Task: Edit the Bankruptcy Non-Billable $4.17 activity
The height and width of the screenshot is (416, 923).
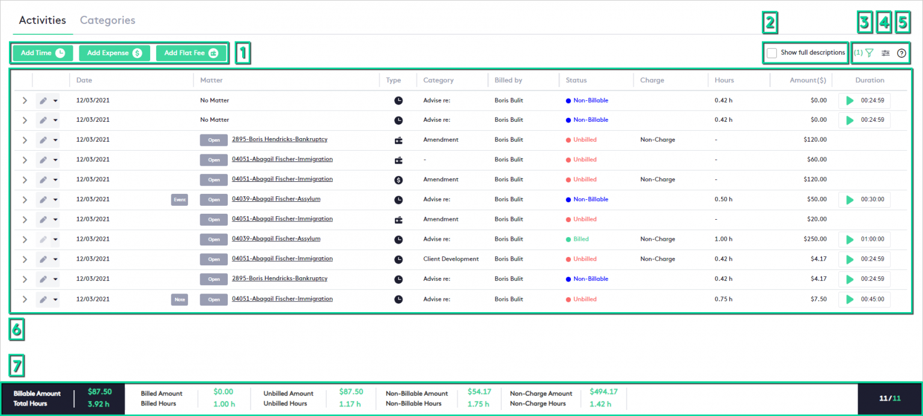Action: pyautogui.click(x=43, y=279)
